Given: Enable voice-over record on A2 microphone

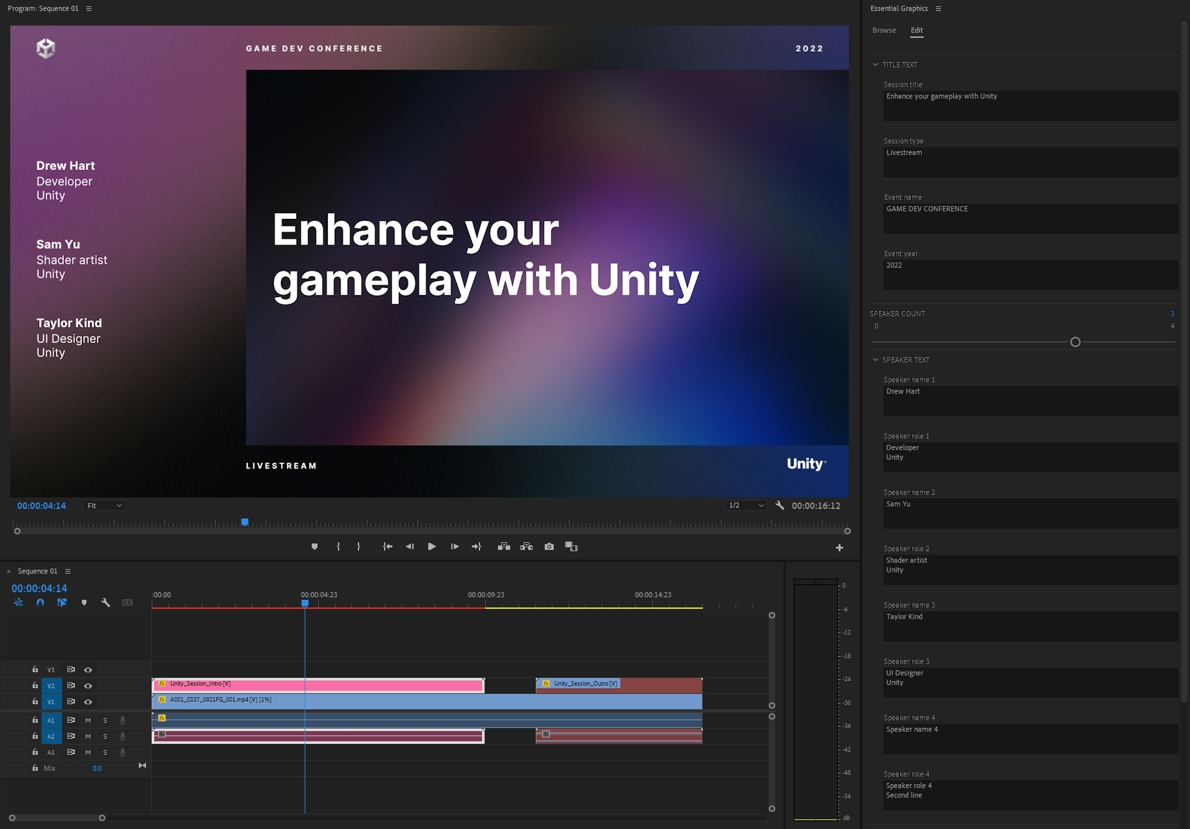Looking at the screenshot, I should [123, 736].
